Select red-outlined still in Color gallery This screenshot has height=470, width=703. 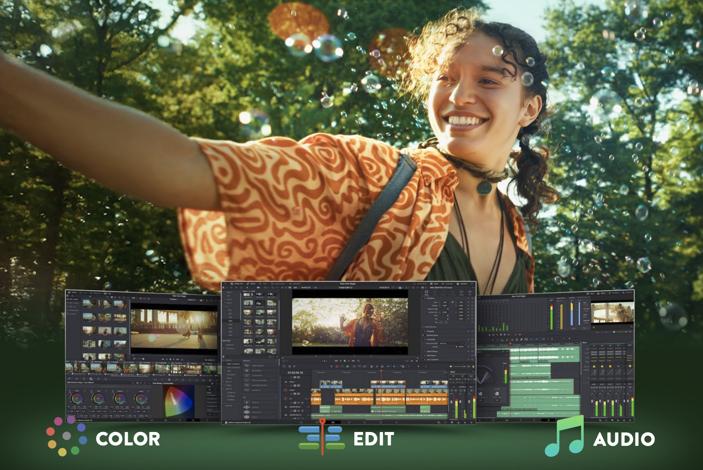(x=105, y=331)
